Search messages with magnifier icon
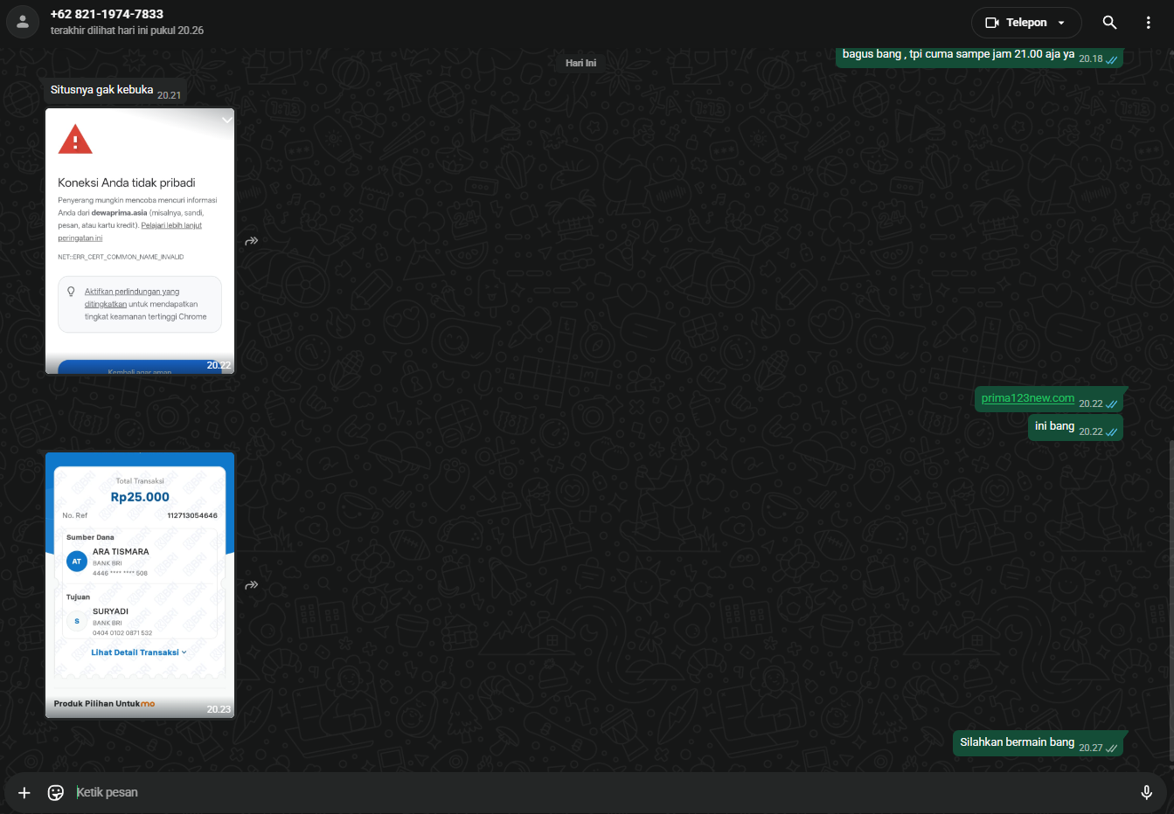Screen dimensions: 1174x814 (x=1109, y=23)
